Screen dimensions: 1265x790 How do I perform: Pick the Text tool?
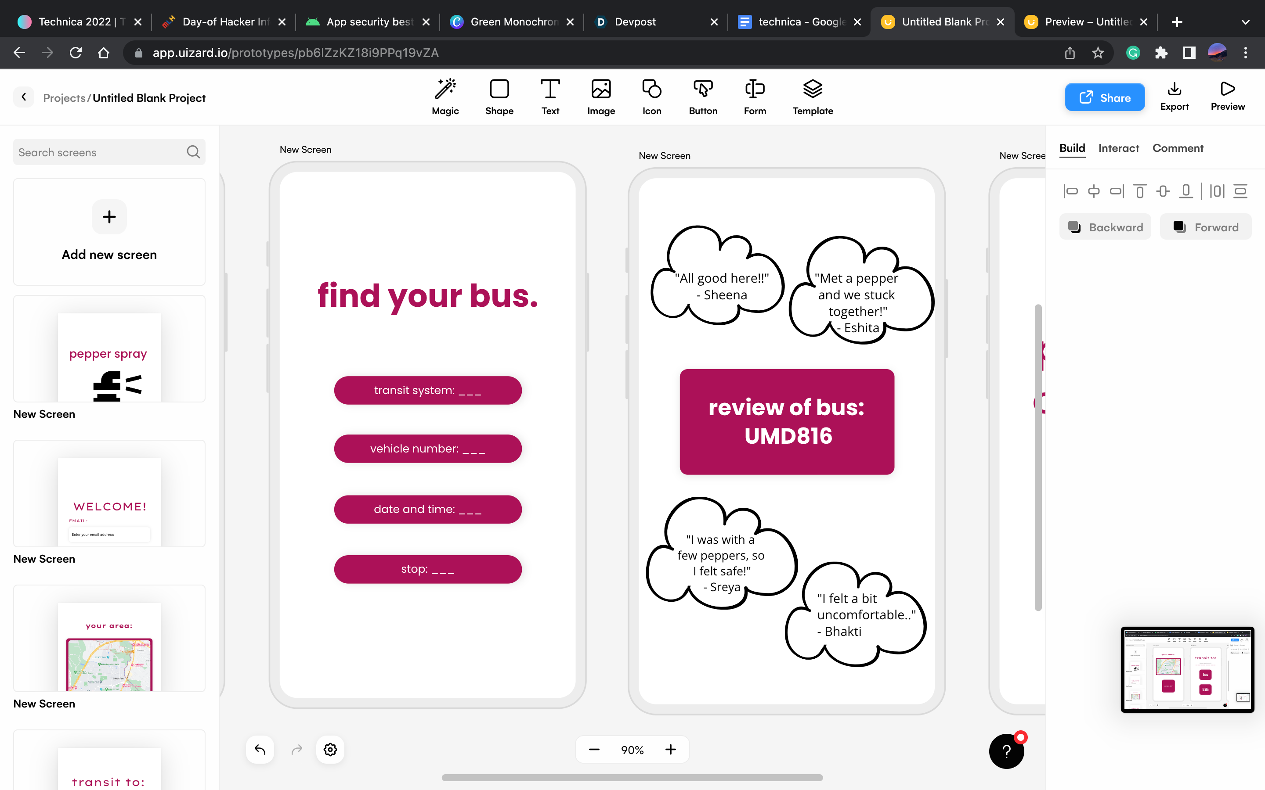pyautogui.click(x=550, y=90)
